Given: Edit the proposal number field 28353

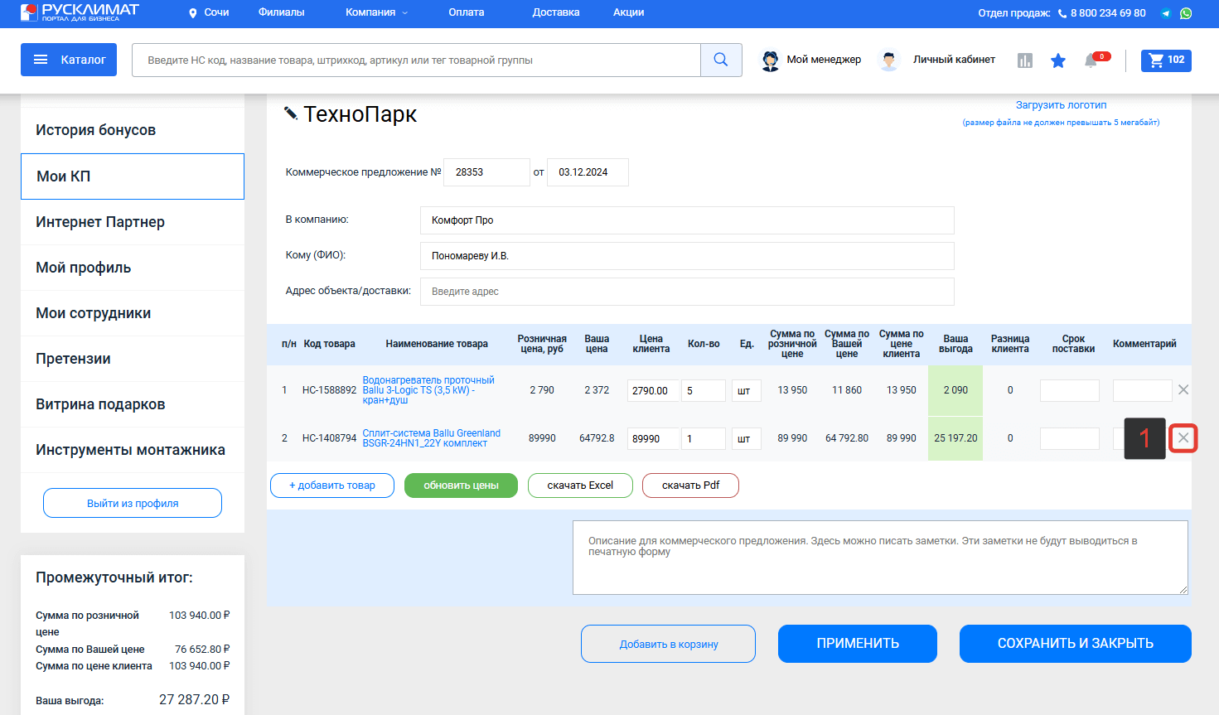Looking at the screenshot, I should coord(486,172).
